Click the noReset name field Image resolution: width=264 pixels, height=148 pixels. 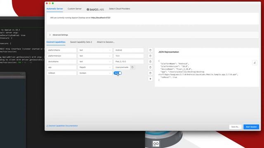point(61,73)
